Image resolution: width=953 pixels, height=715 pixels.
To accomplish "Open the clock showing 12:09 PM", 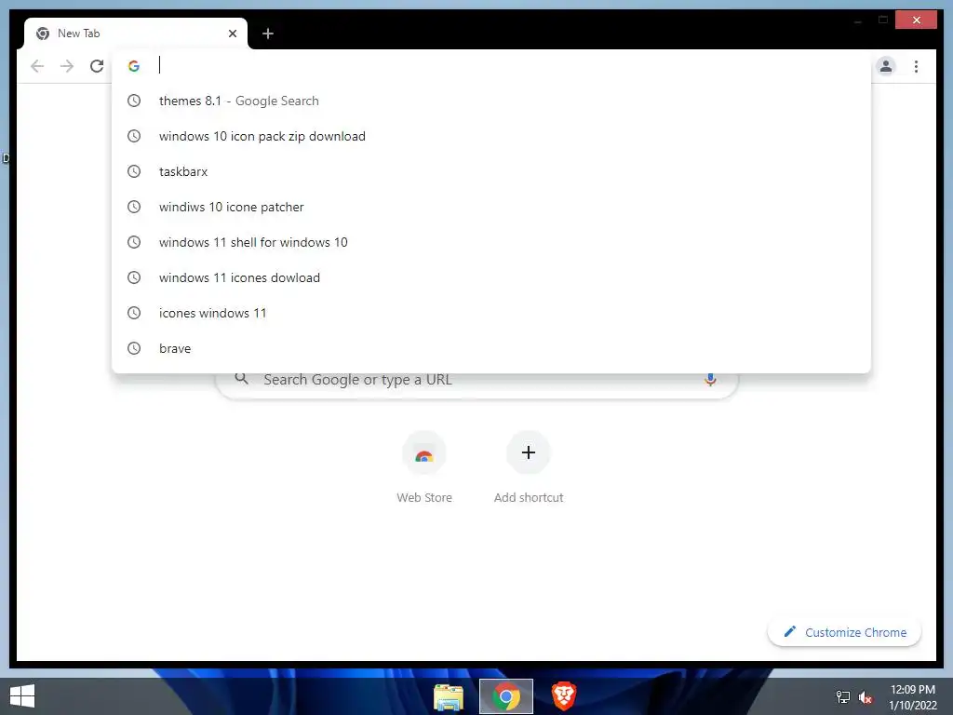I will pyautogui.click(x=913, y=697).
